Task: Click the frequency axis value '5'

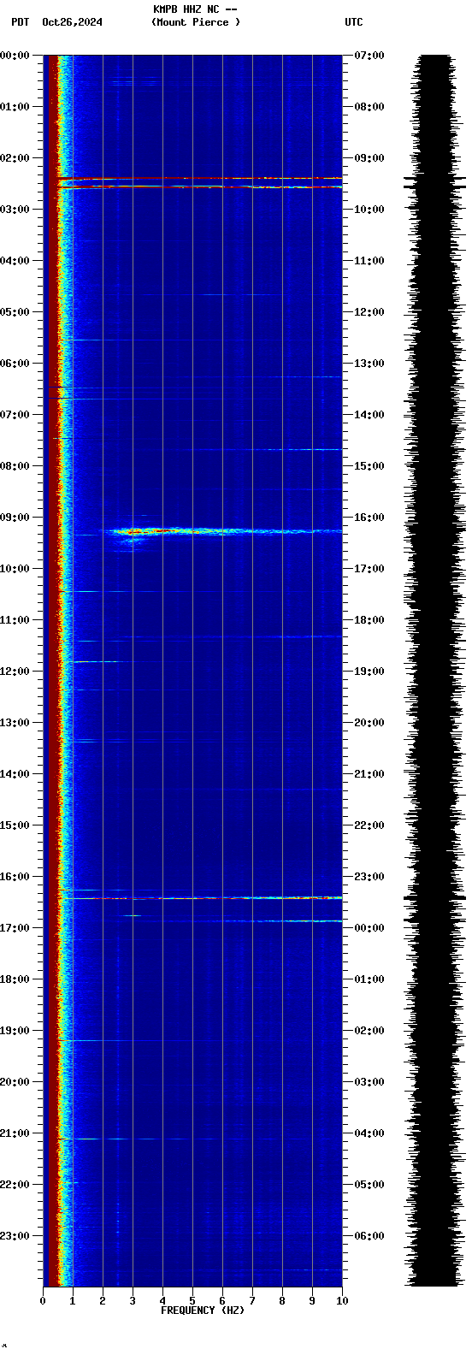Action: click(192, 1301)
